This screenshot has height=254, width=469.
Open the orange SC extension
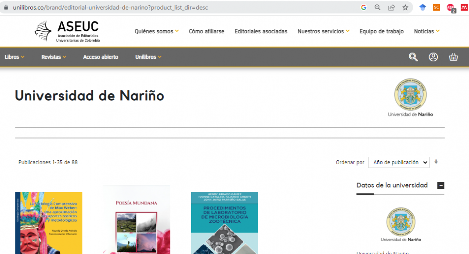(437, 7)
